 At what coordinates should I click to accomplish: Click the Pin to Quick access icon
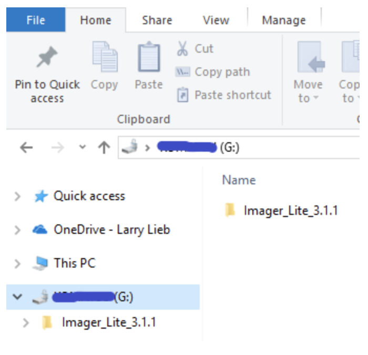47,58
